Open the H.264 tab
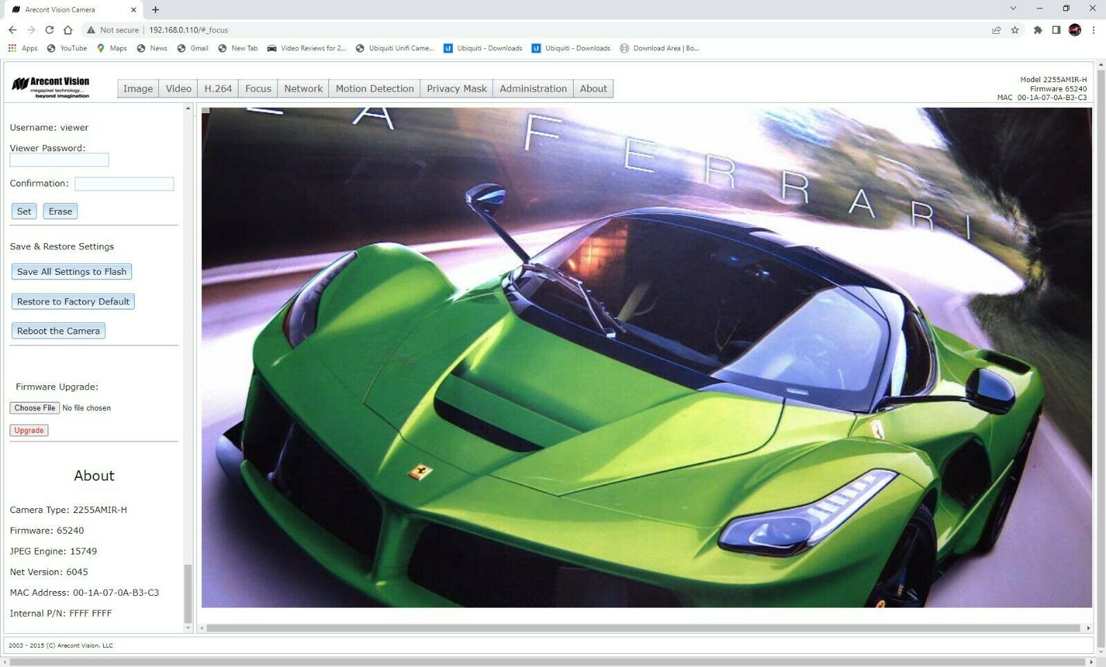 [218, 88]
